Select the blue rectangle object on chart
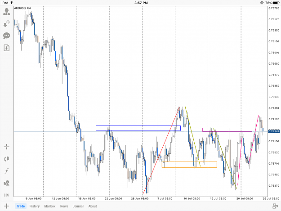 point(138,128)
